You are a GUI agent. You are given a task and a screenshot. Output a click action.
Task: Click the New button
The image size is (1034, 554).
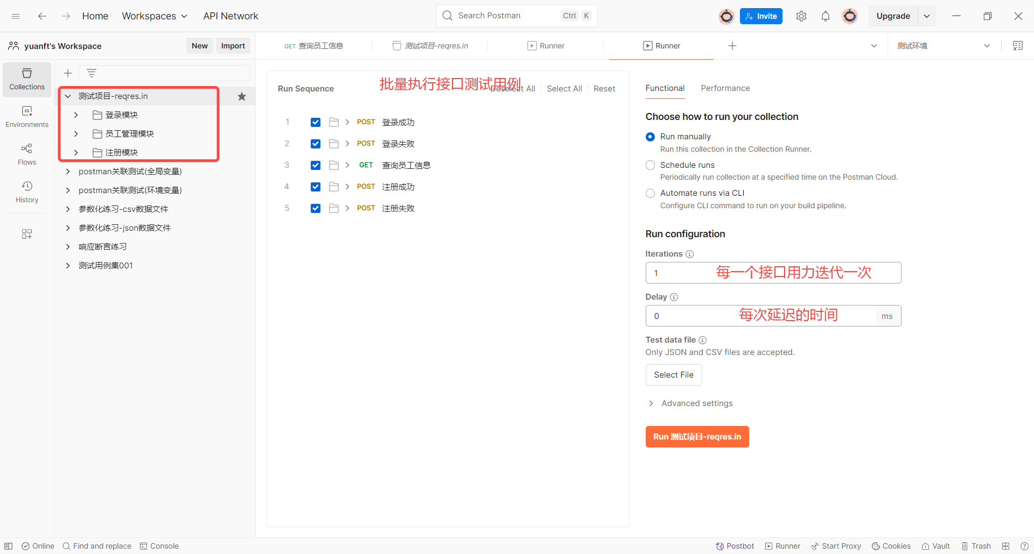[x=200, y=46]
